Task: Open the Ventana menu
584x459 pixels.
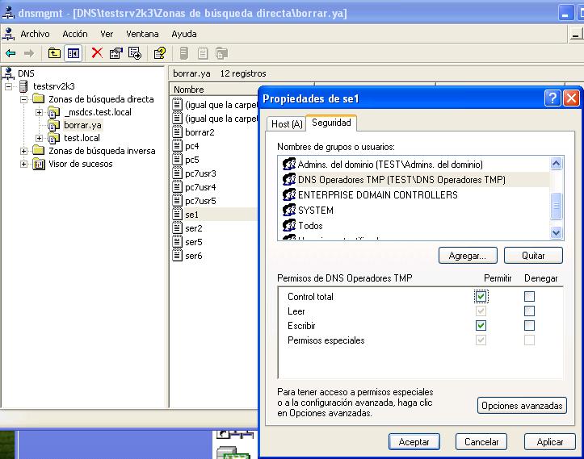Action: point(142,34)
